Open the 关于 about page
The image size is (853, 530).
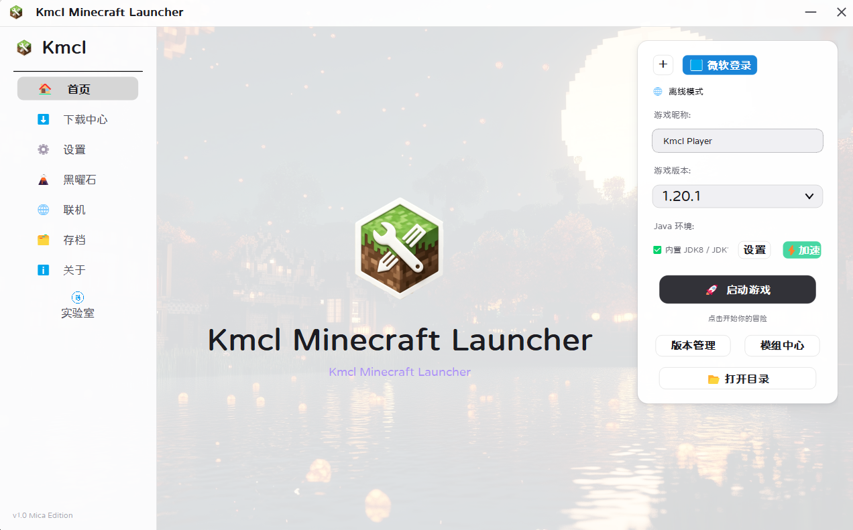tap(78, 270)
